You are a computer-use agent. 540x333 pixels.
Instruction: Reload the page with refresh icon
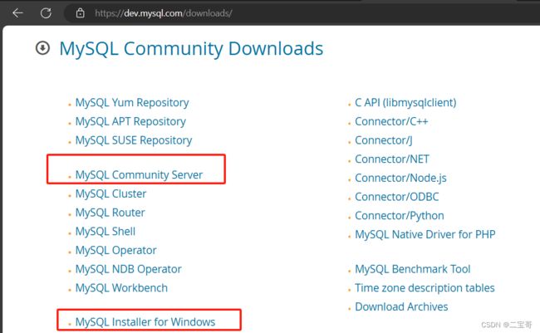coord(46,13)
